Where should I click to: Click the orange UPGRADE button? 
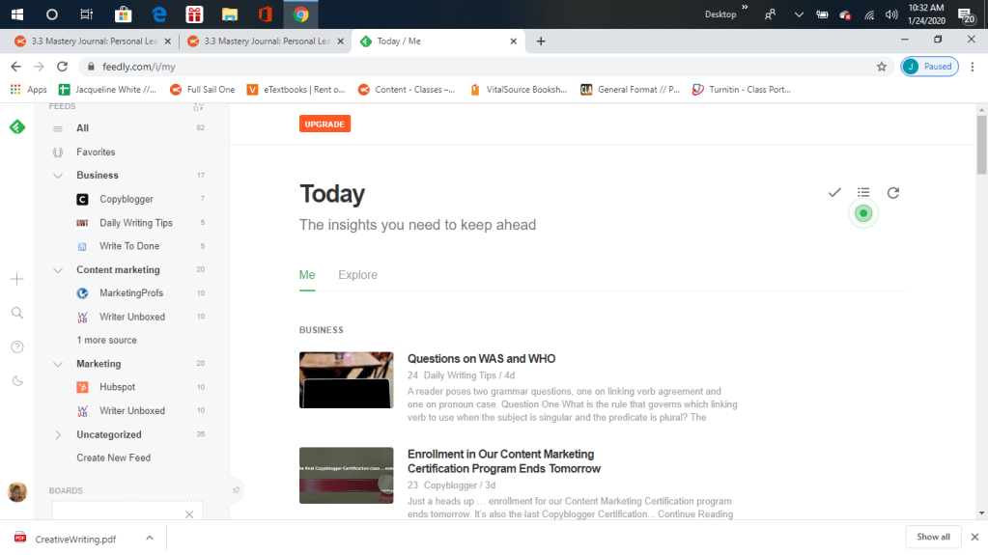pos(325,124)
